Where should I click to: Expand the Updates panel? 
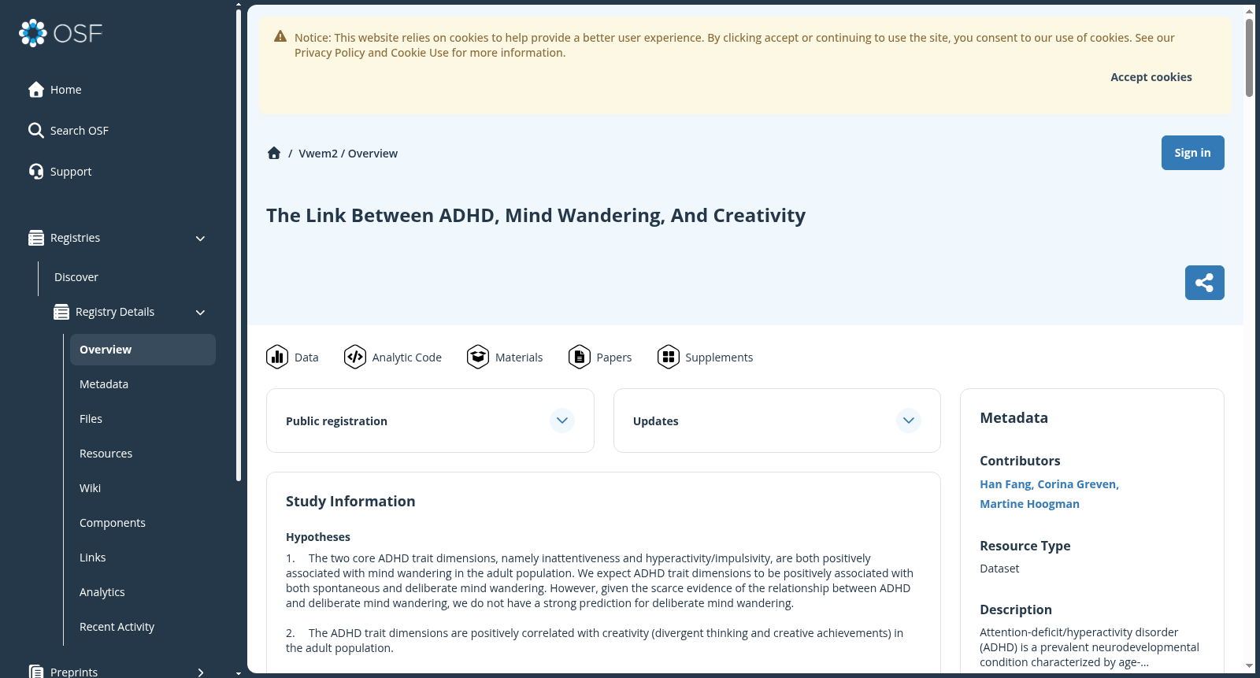pyautogui.click(x=909, y=421)
